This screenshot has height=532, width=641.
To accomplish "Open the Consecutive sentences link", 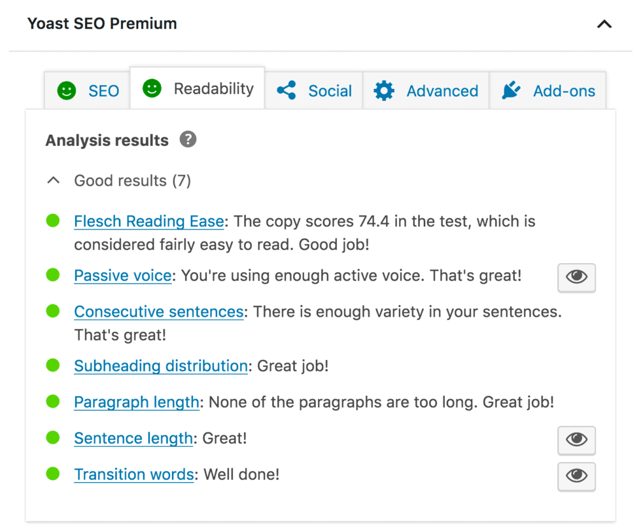I will [158, 311].
